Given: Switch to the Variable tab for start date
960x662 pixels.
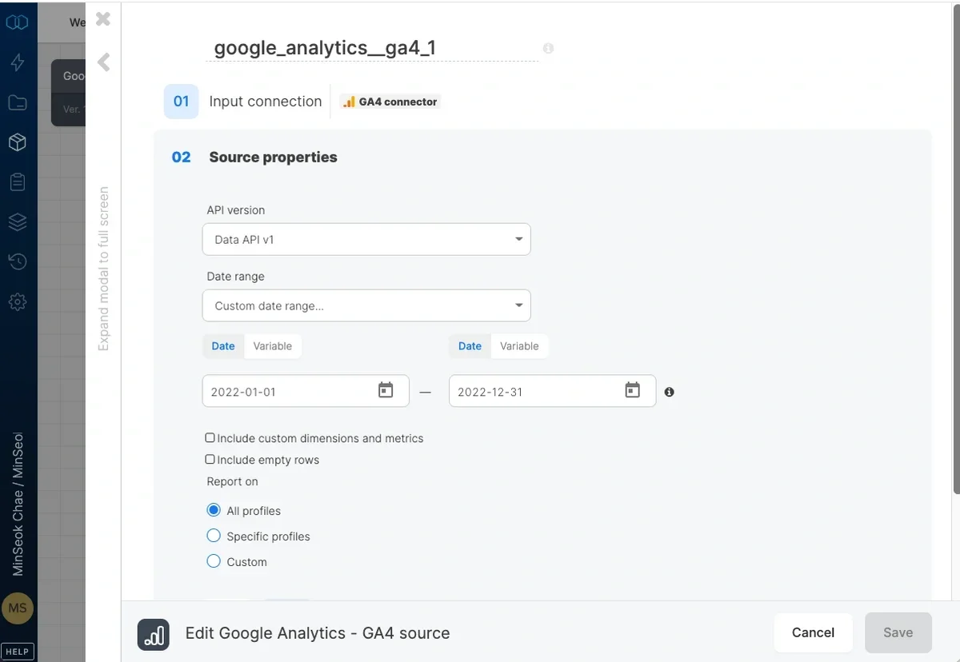Looking at the screenshot, I should [273, 345].
